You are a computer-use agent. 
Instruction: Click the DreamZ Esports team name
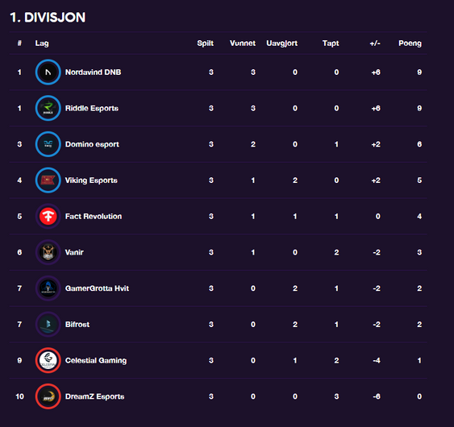pos(94,396)
